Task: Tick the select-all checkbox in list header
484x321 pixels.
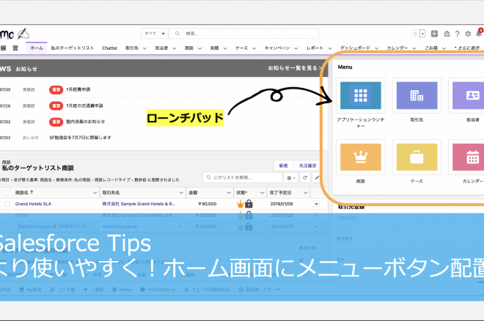Action: (7, 193)
